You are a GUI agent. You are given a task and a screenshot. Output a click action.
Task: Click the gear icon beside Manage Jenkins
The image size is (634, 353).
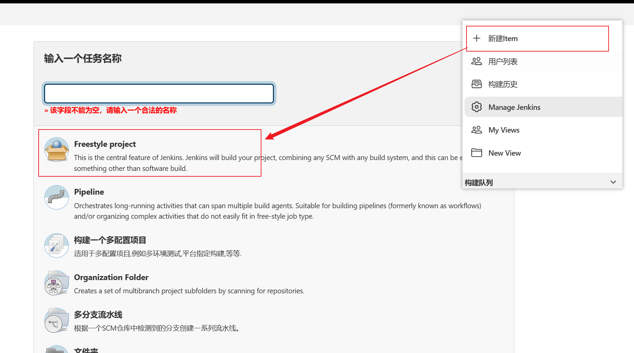tap(477, 107)
